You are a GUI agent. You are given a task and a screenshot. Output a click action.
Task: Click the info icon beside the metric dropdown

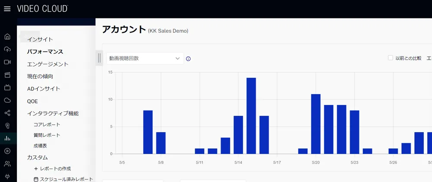188,59
